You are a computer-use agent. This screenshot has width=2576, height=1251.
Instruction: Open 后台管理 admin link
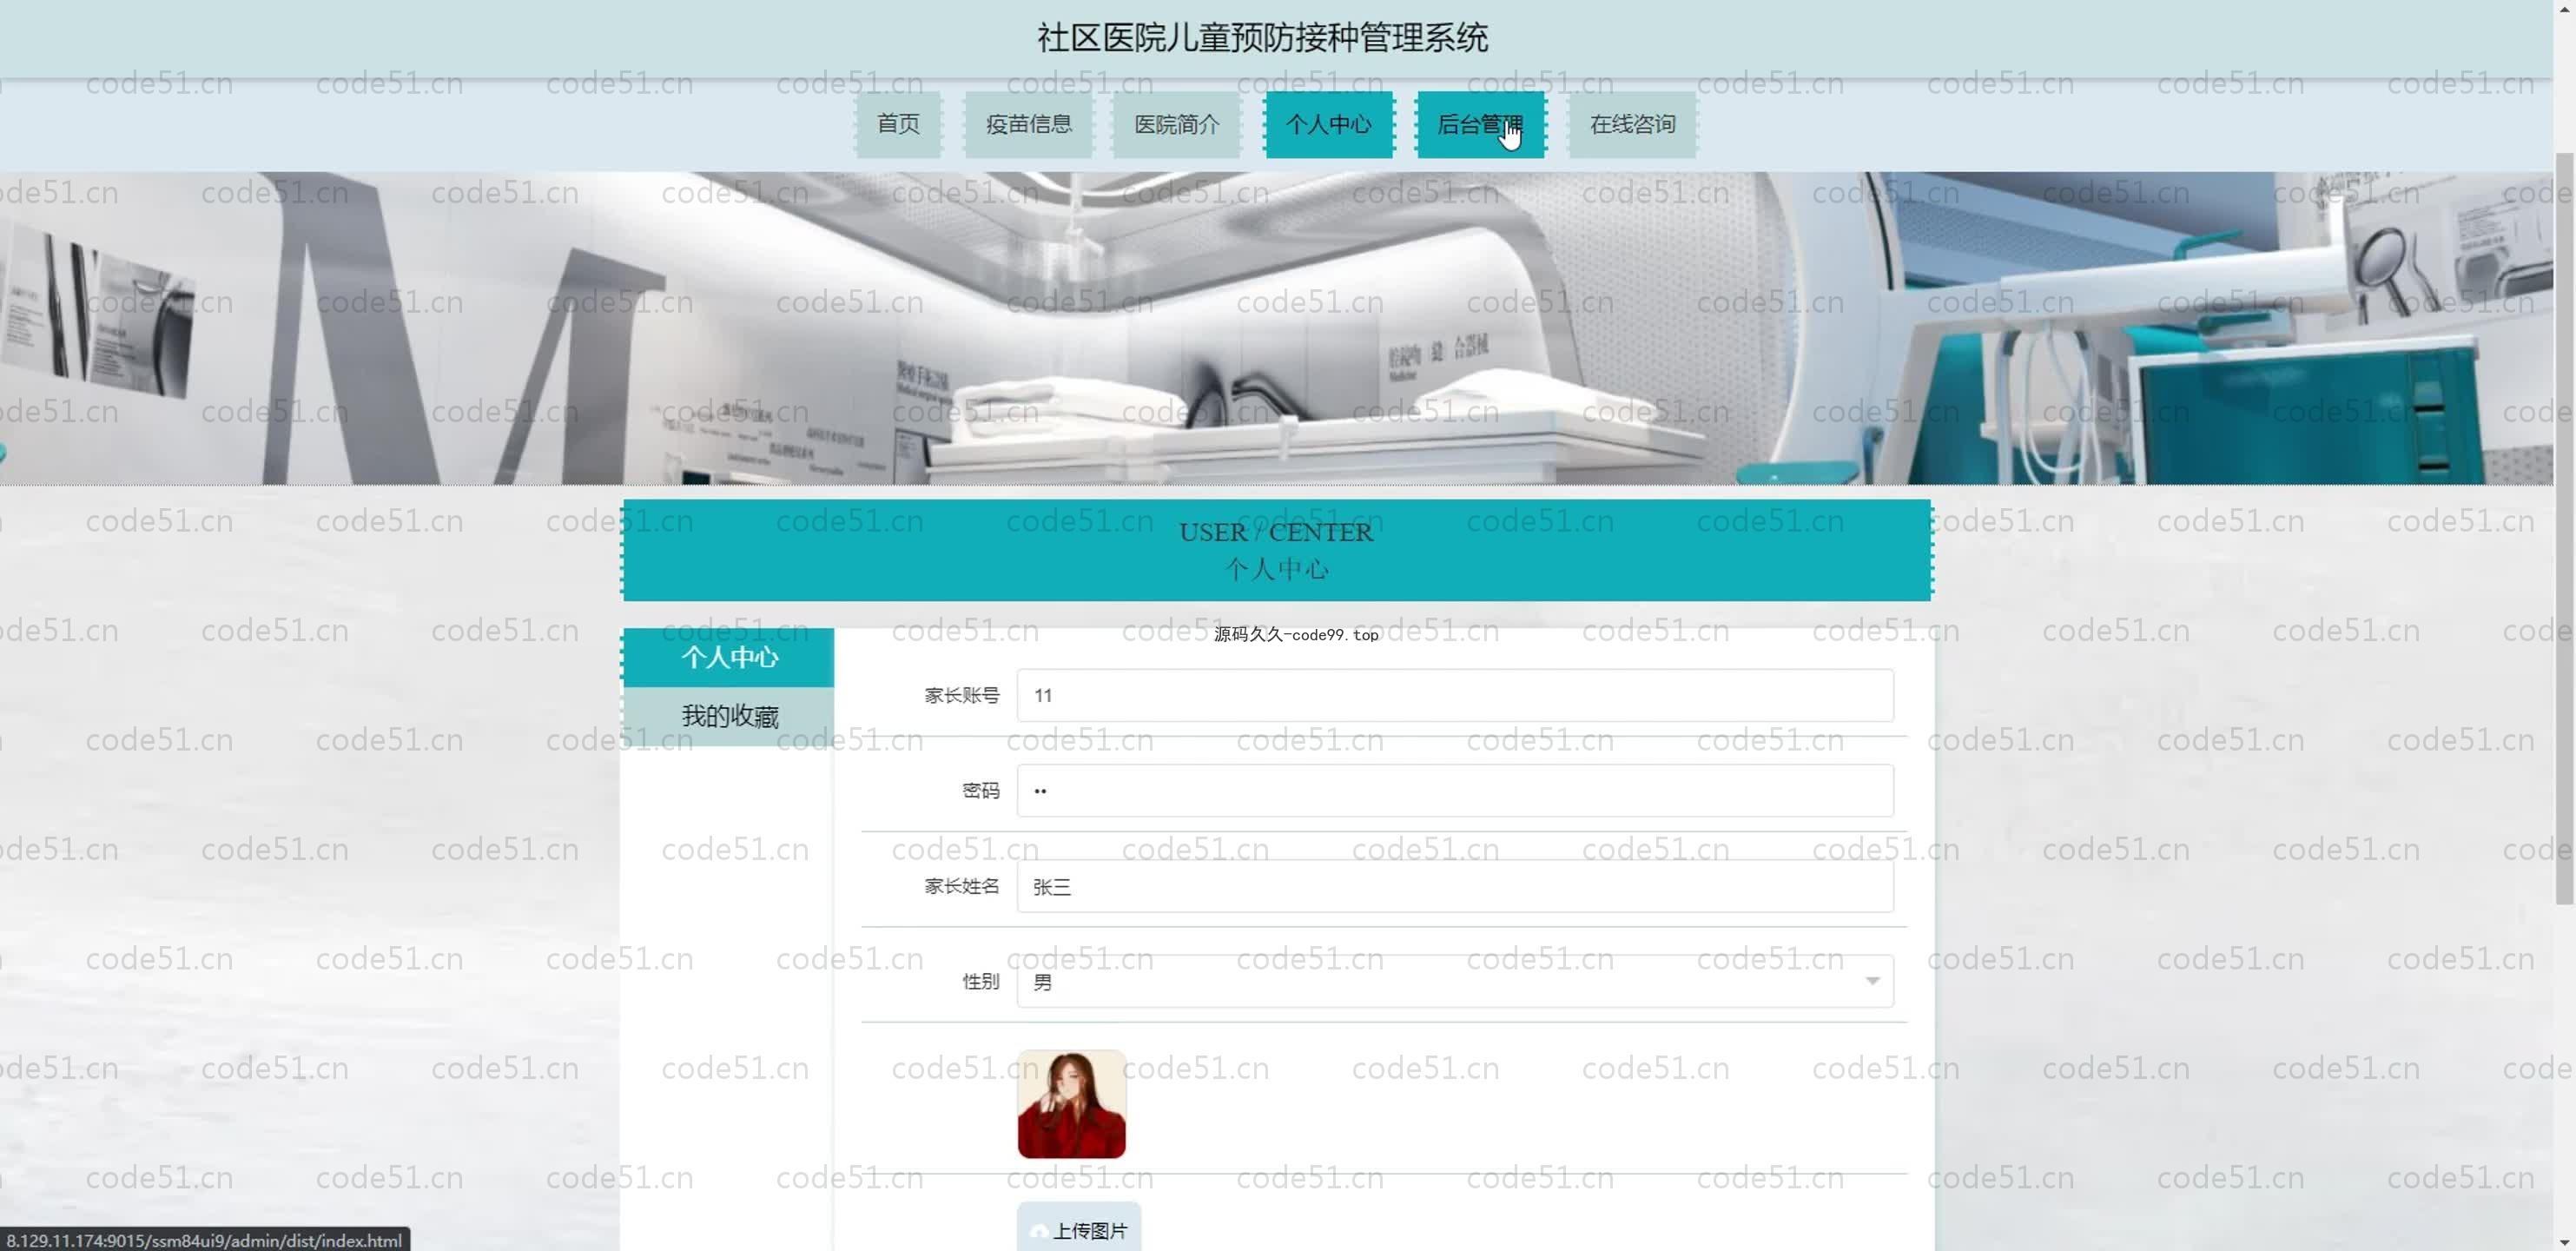coord(1480,124)
